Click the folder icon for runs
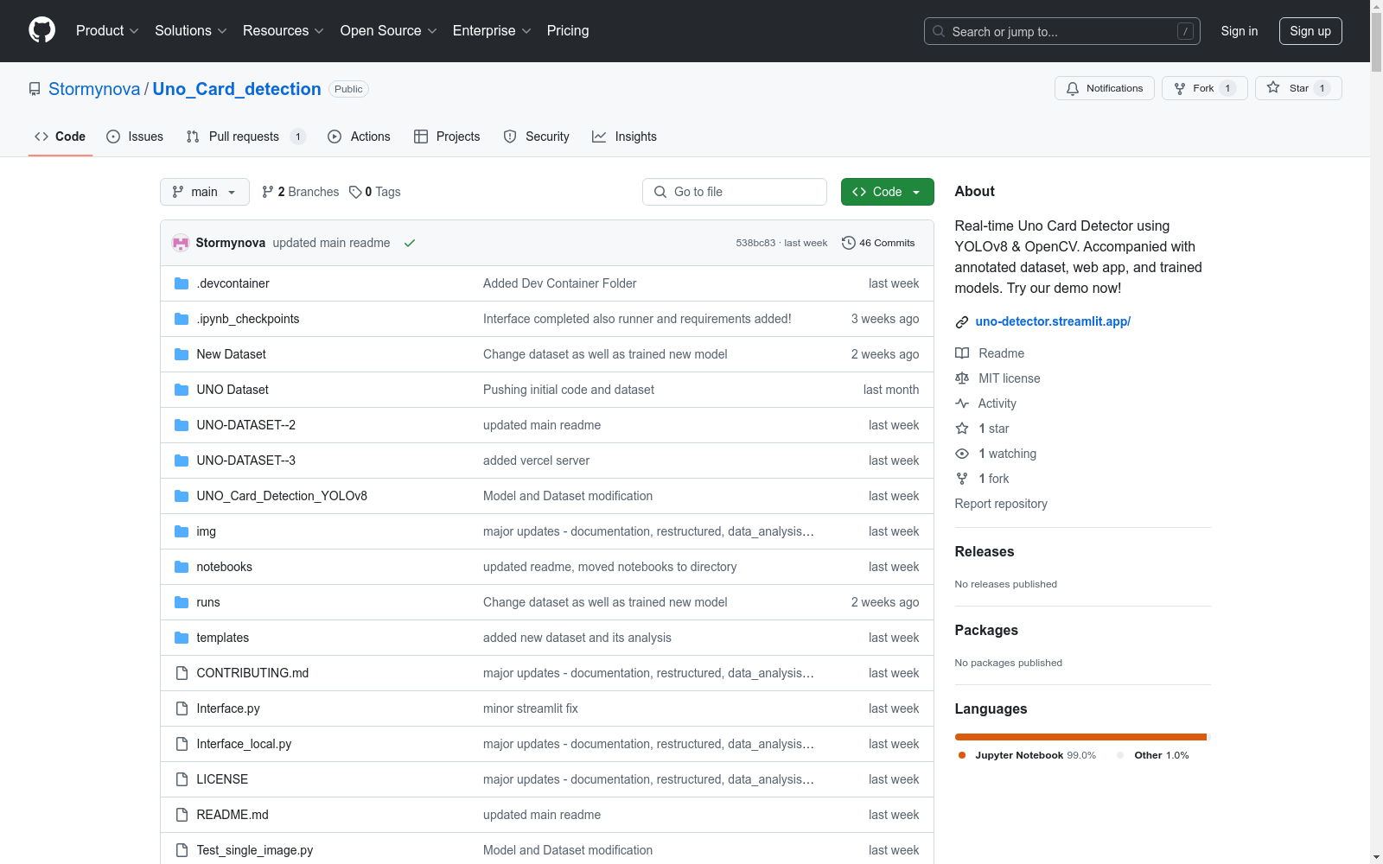The height and width of the screenshot is (864, 1383). [x=182, y=602]
